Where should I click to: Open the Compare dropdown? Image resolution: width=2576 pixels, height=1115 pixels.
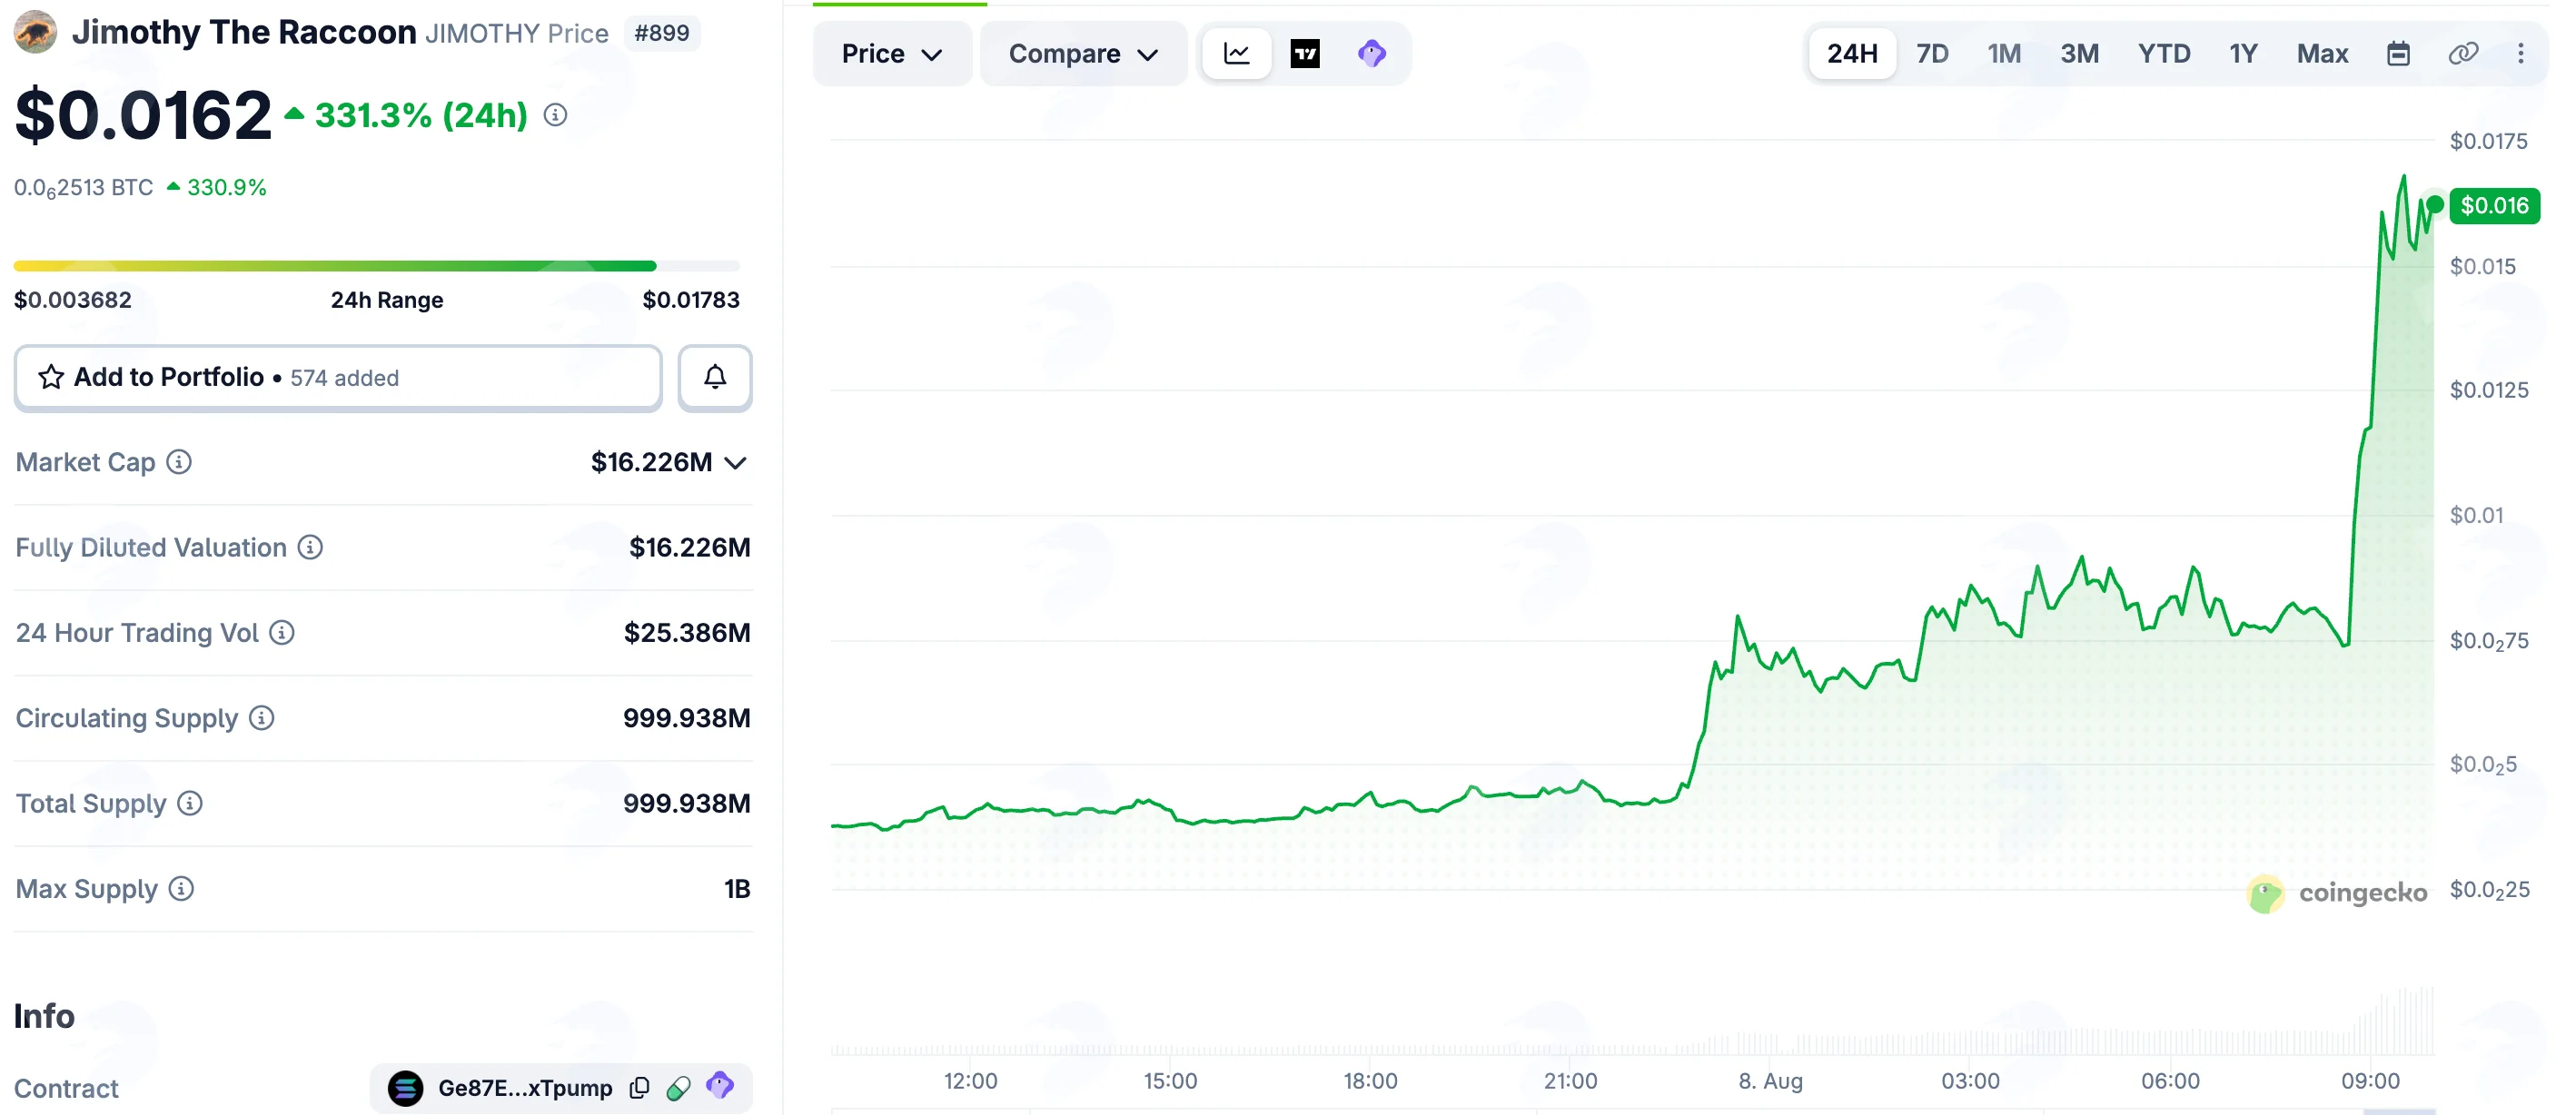click(x=1083, y=53)
